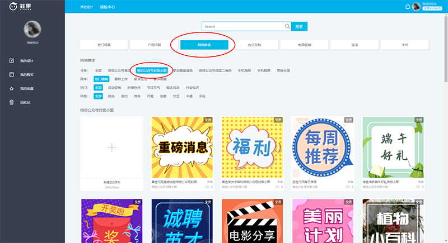Sort by 最新上传
The height and width of the screenshot is (243, 448).
tap(121, 79)
